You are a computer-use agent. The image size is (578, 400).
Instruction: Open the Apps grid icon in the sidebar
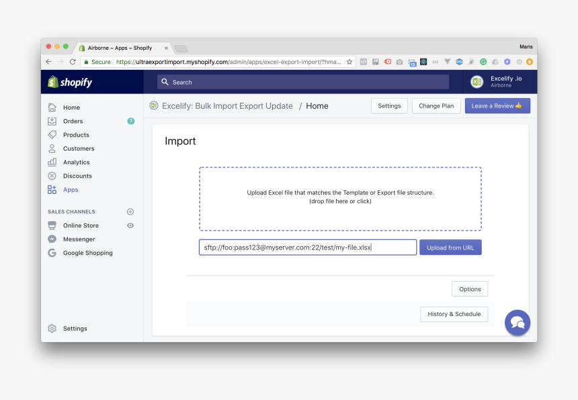point(52,190)
